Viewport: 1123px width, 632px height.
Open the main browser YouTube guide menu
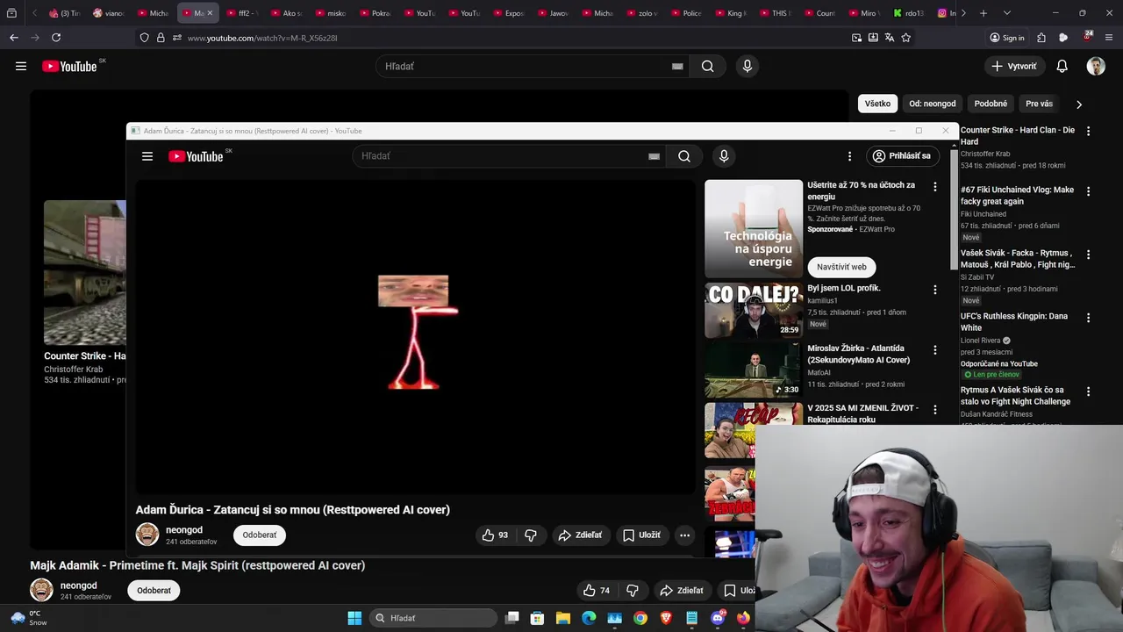[x=21, y=66]
